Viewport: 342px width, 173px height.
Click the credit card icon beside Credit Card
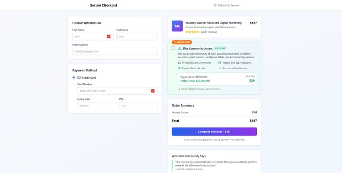click(79, 77)
